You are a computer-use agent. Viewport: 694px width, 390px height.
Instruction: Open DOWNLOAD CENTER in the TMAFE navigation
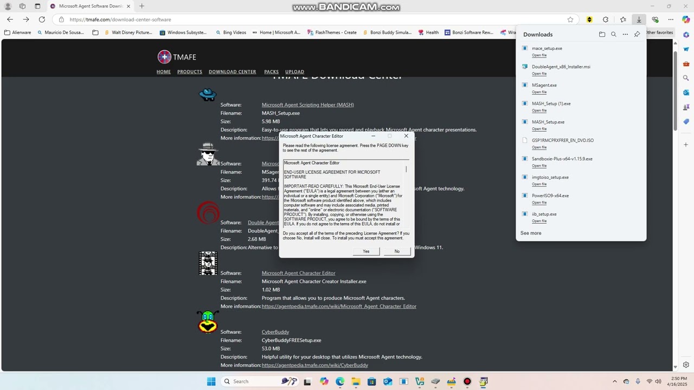(232, 71)
